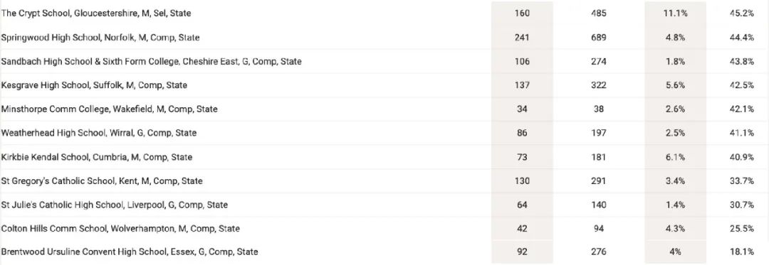
Task: Select the 34 value in Minsthorpe row
Action: tap(523, 109)
